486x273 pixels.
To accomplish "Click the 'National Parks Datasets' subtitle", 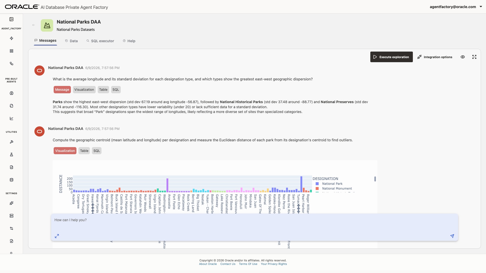I will click(x=76, y=30).
